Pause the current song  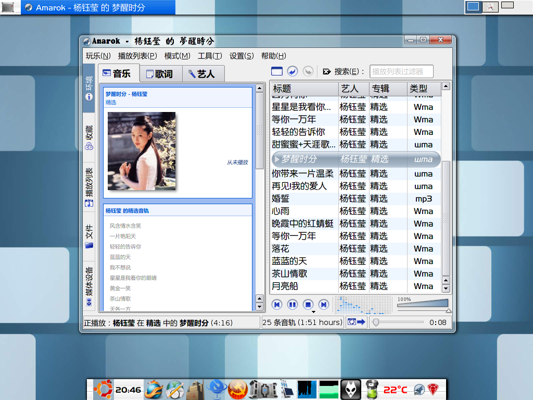point(293,304)
